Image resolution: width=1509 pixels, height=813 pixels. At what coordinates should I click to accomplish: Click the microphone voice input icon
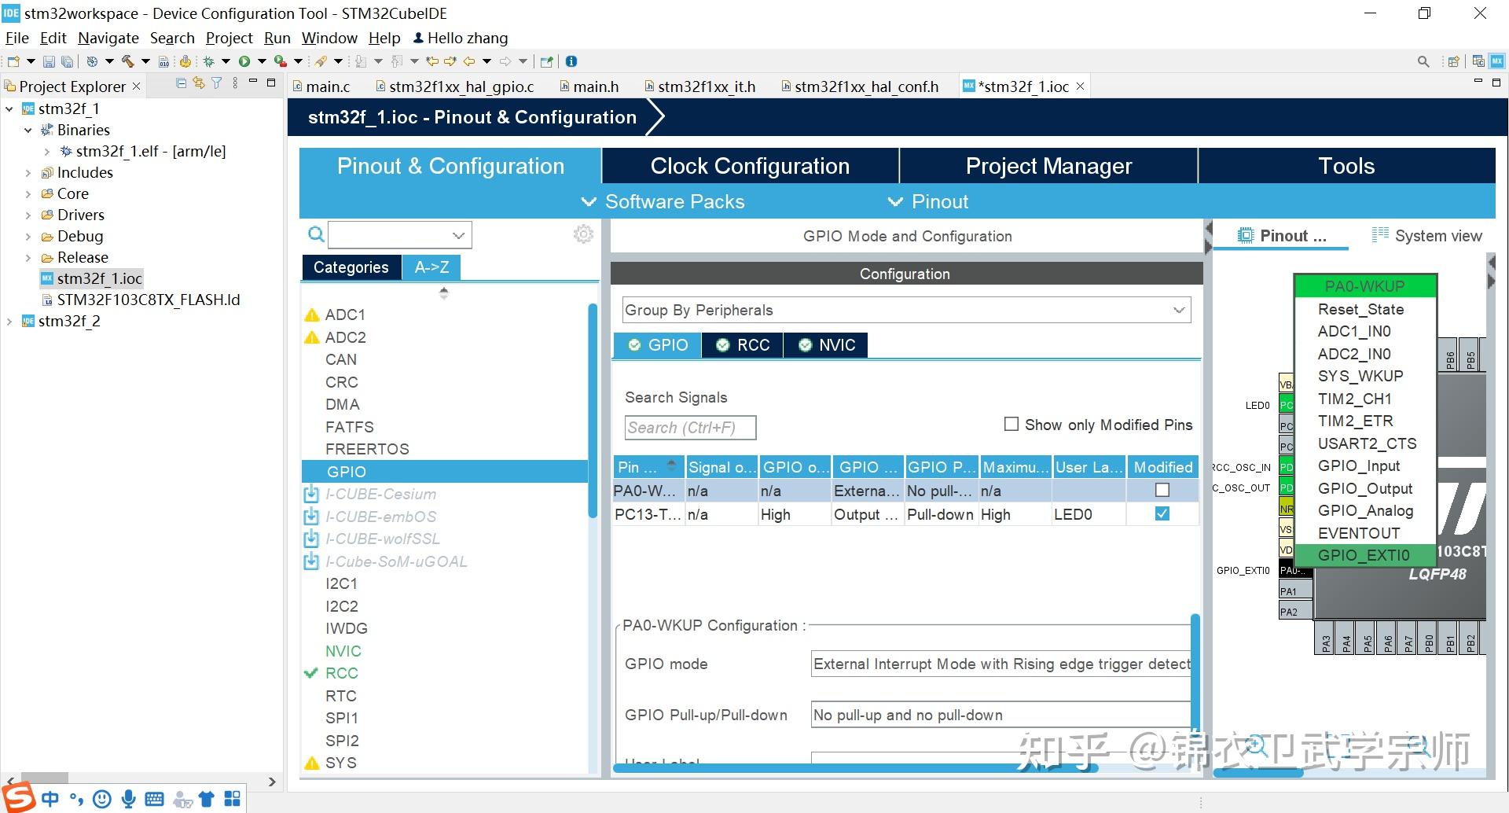[129, 800]
